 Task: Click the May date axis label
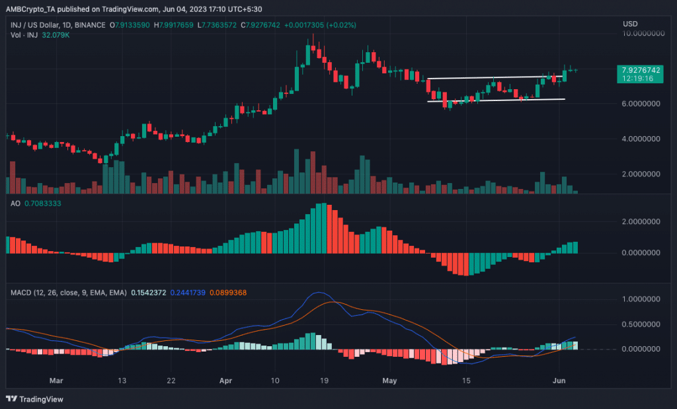[389, 381]
